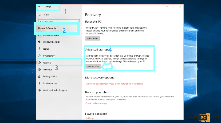Maximize the Settings window
Screen dimensions: 221x123
tap(173, 7)
